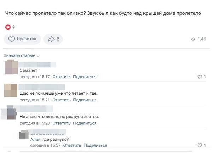Reply to comment posted at 15:21

[x=61, y=100]
